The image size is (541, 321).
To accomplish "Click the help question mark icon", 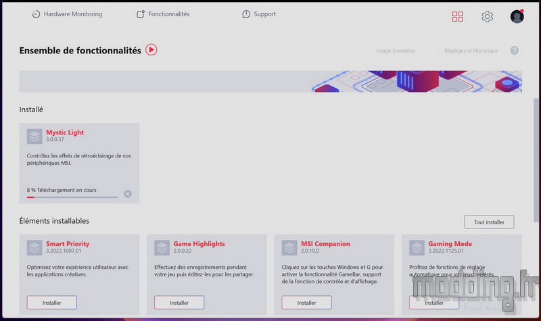I will click(x=514, y=50).
